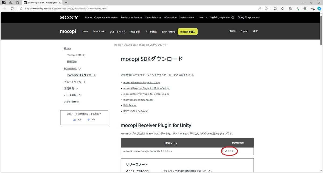The height and width of the screenshot is (173, 323).
Task: Expand the ベータ機能 sidebar chevron
Action: click(80, 95)
